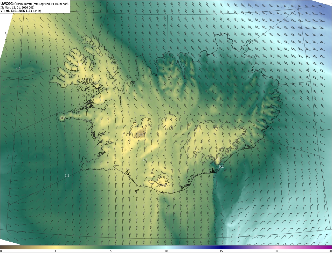Click the "50" tick label on the color scale

[x=330, y=251]
